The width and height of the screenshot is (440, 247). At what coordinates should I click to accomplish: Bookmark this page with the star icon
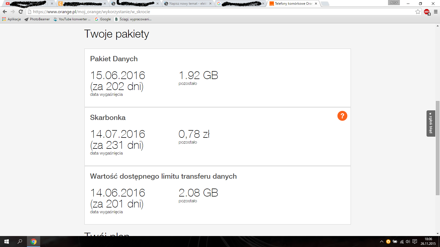click(418, 12)
